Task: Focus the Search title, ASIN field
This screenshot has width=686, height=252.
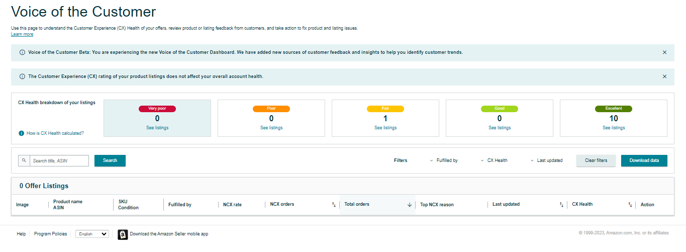Action: [59, 160]
